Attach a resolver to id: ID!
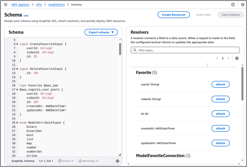Screen dimensions: 247x167 [x=220, y=114]
